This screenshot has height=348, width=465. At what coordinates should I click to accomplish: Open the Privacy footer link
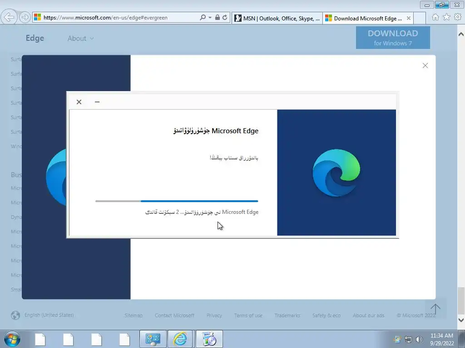(214, 315)
